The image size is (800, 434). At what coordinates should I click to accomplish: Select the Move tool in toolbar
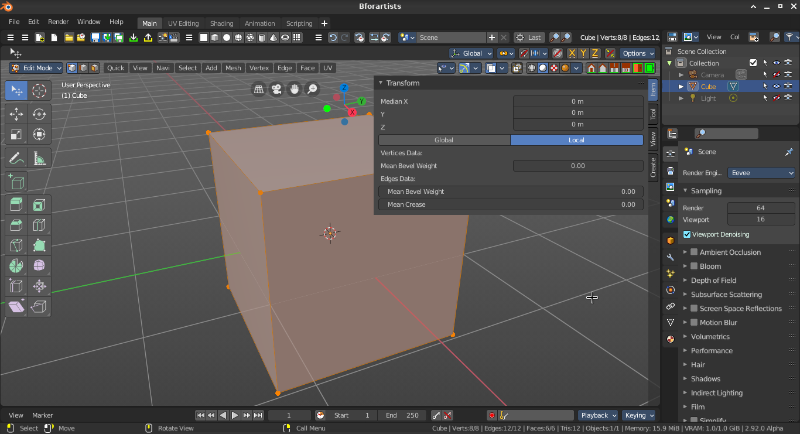(x=16, y=114)
